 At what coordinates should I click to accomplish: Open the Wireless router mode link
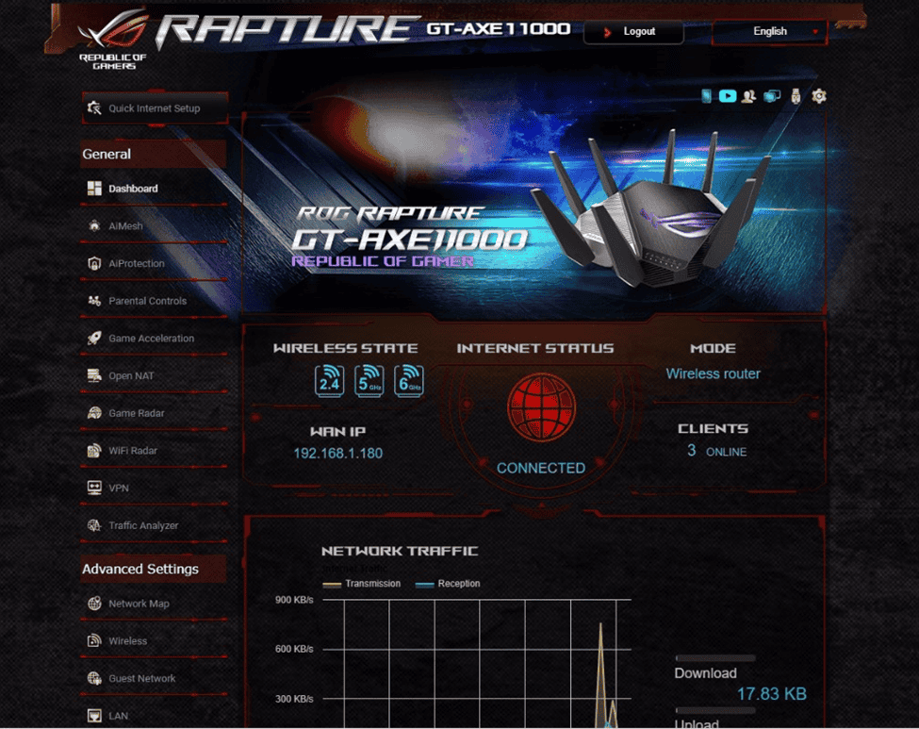(x=713, y=373)
